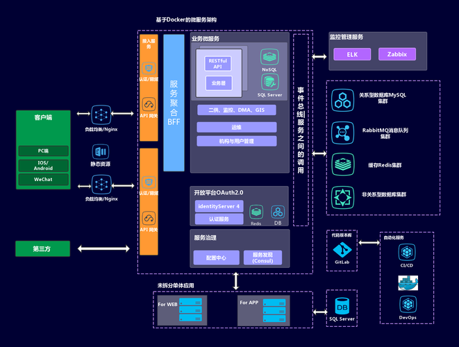Select the 服务聚合 BFF blue column
459x347 pixels.
174,103
